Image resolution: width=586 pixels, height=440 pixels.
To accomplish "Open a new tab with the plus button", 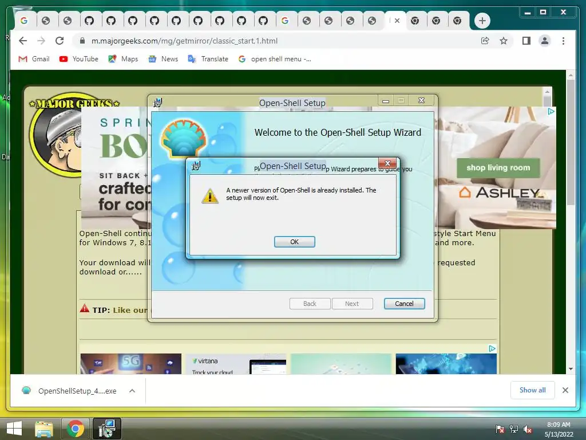I will [482, 21].
